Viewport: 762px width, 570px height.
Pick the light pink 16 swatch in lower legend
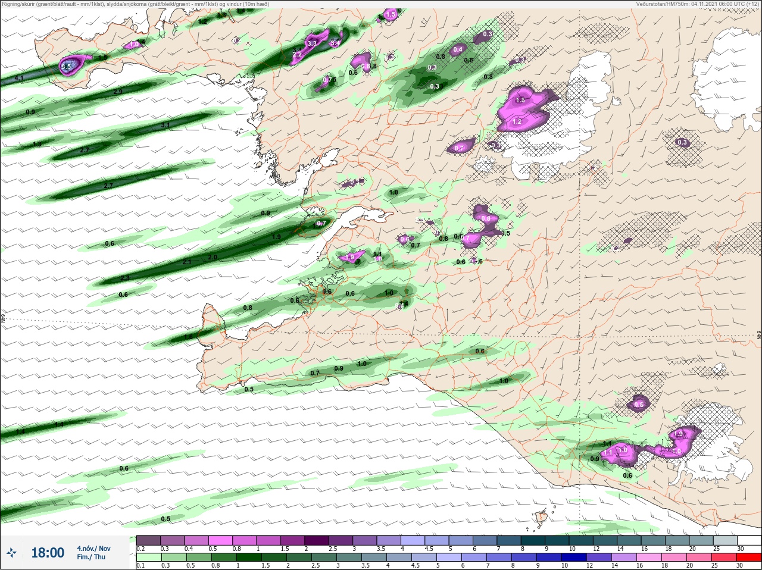(x=648, y=558)
